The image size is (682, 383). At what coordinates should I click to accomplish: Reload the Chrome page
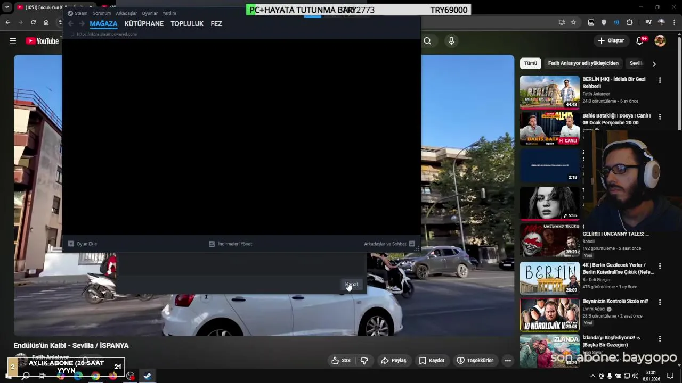point(34,22)
